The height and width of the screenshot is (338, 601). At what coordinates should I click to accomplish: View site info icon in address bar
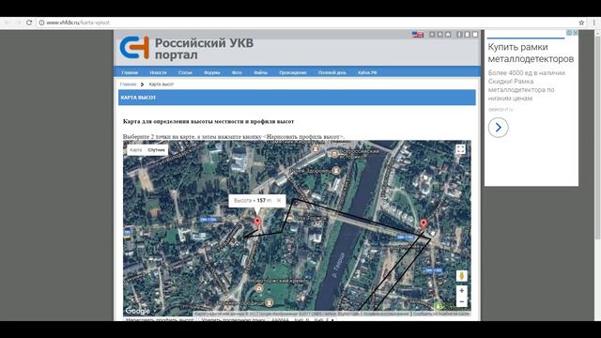(41, 23)
